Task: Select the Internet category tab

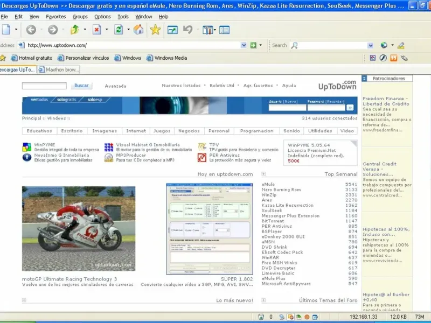Action: [136, 131]
